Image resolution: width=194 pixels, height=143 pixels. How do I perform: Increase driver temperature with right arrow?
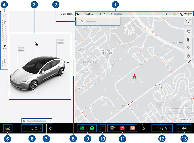(40, 128)
